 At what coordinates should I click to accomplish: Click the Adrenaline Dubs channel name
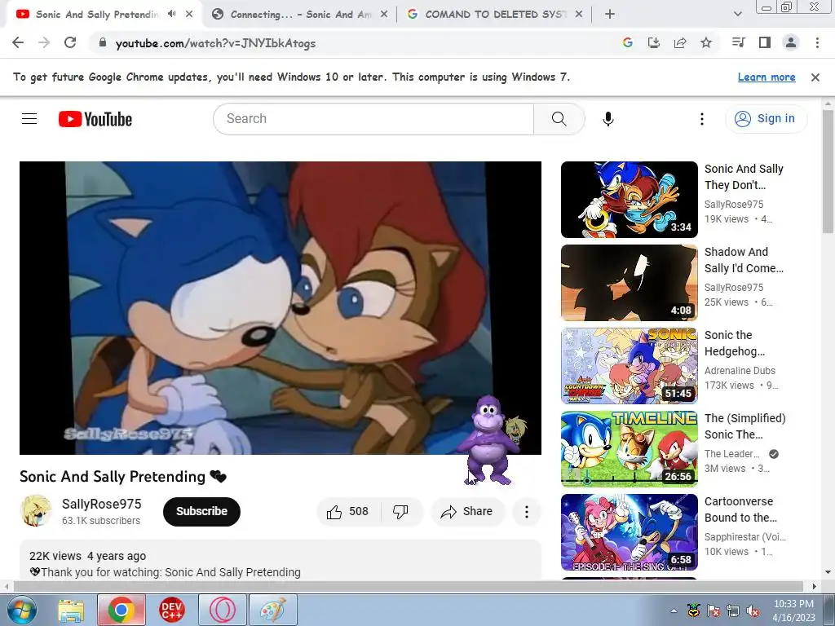pyautogui.click(x=740, y=371)
